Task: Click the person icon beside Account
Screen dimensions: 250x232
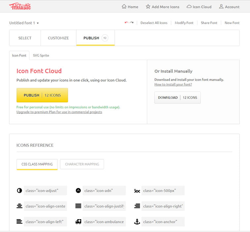Action: pos(221,7)
